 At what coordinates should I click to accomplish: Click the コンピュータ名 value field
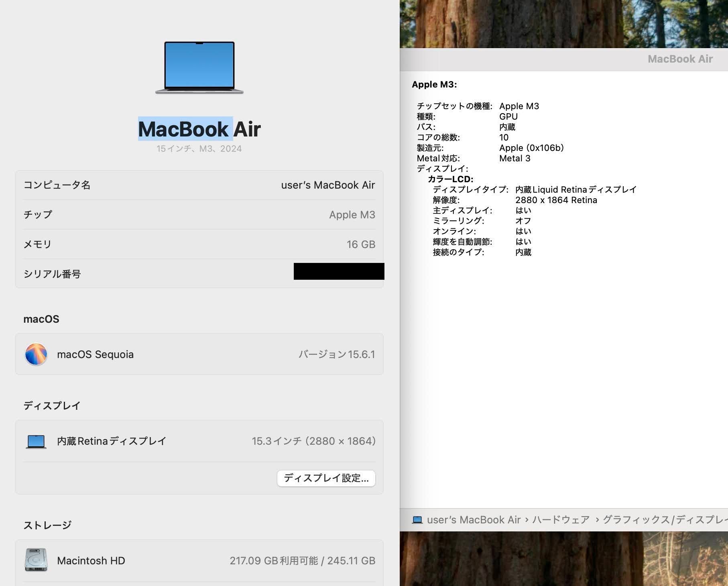tap(327, 185)
